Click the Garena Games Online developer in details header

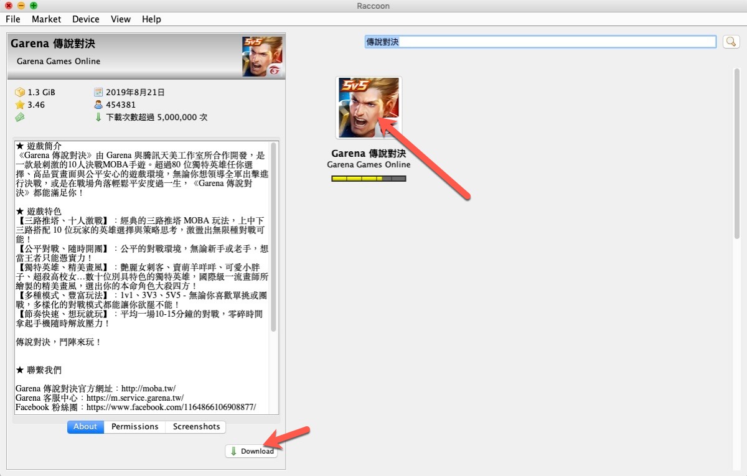(59, 61)
